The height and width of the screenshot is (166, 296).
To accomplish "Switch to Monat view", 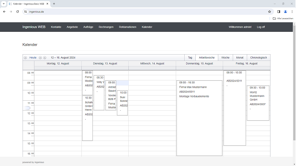I will pos(240,58).
